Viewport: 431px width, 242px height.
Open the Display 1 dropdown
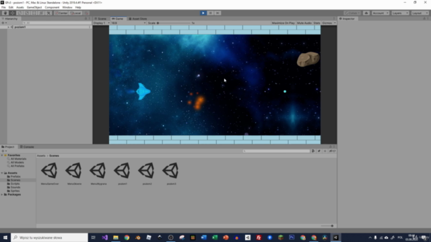coord(101,23)
